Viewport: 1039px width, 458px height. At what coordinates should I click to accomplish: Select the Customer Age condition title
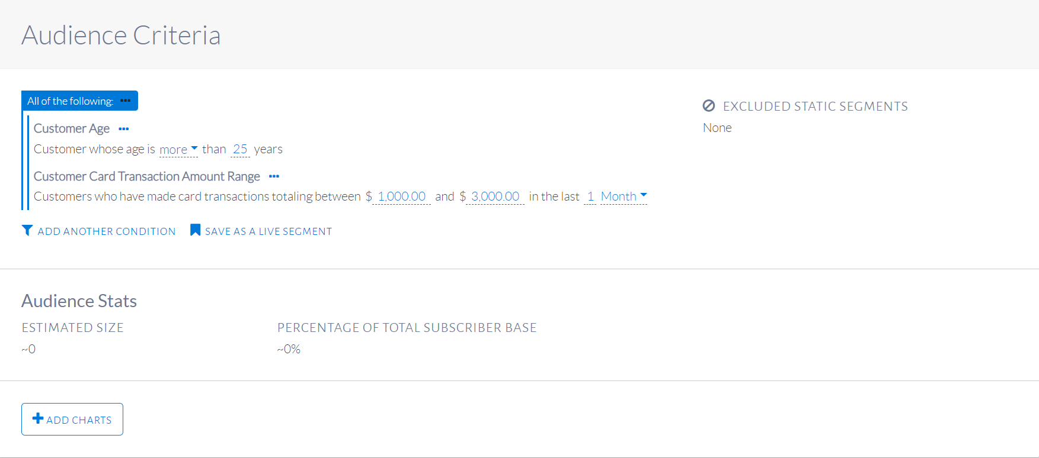coord(72,128)
